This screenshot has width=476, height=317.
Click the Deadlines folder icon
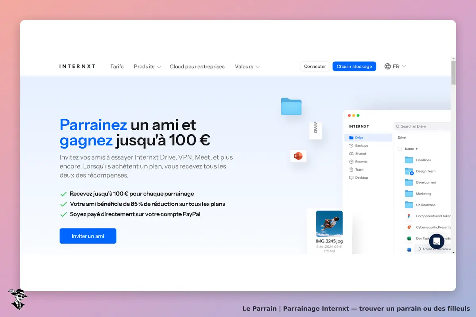[x=409, y=160]
